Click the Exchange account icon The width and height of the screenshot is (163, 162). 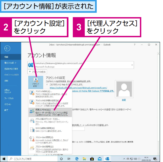[31, 65]
